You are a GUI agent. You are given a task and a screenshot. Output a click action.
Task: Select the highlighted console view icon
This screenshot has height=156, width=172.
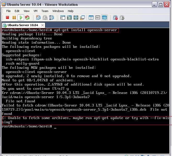(104, 18)
